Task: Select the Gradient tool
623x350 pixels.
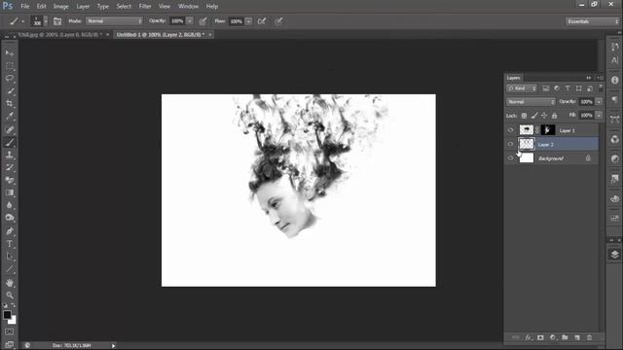Action: coord(10,192)
